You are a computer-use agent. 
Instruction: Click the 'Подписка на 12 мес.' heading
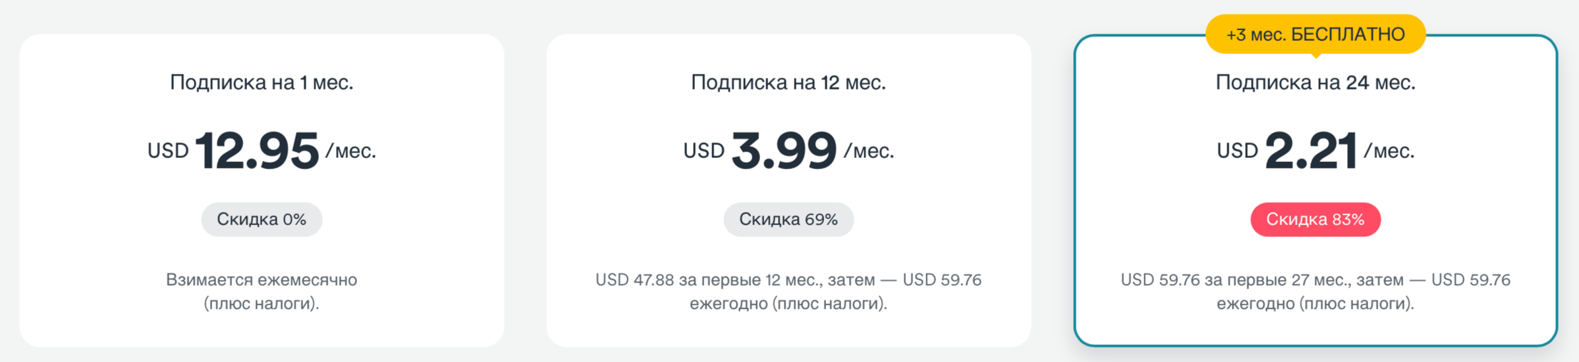click(x=789, y=82)
